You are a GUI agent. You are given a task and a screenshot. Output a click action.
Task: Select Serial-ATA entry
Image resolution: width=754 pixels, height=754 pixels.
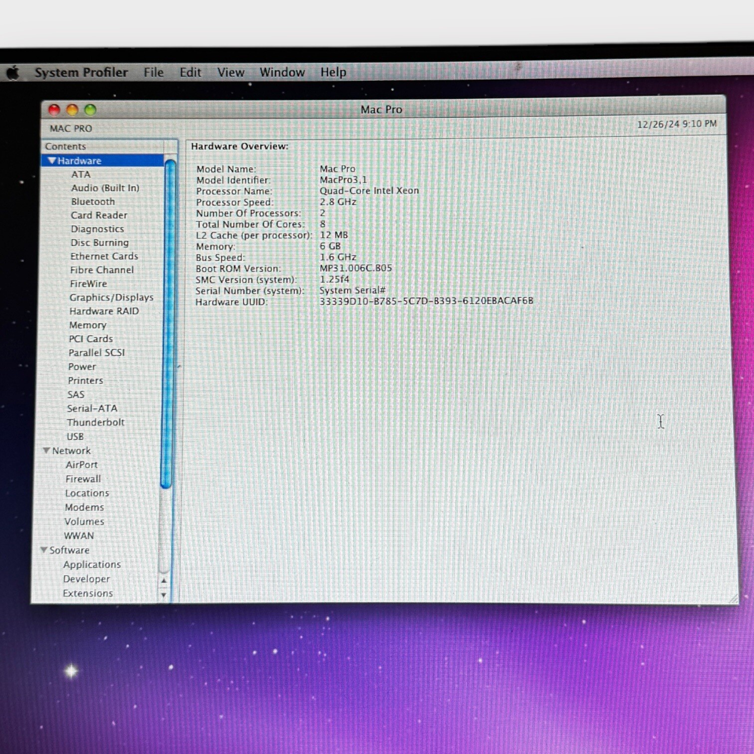coord(92,408)
